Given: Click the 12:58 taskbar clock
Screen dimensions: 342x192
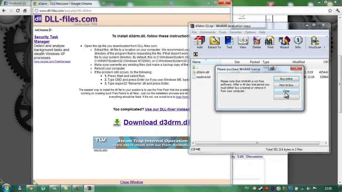Looking at the screenshot, I should tap(328, 189).
